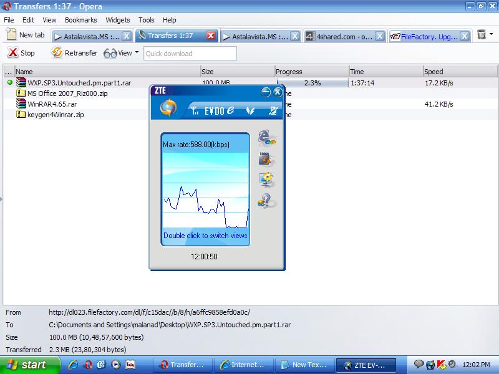Click the zip icon of MS Office file
Image resolution: width=499 pixels, height=374 pixels.
click(x=21, y=93)
